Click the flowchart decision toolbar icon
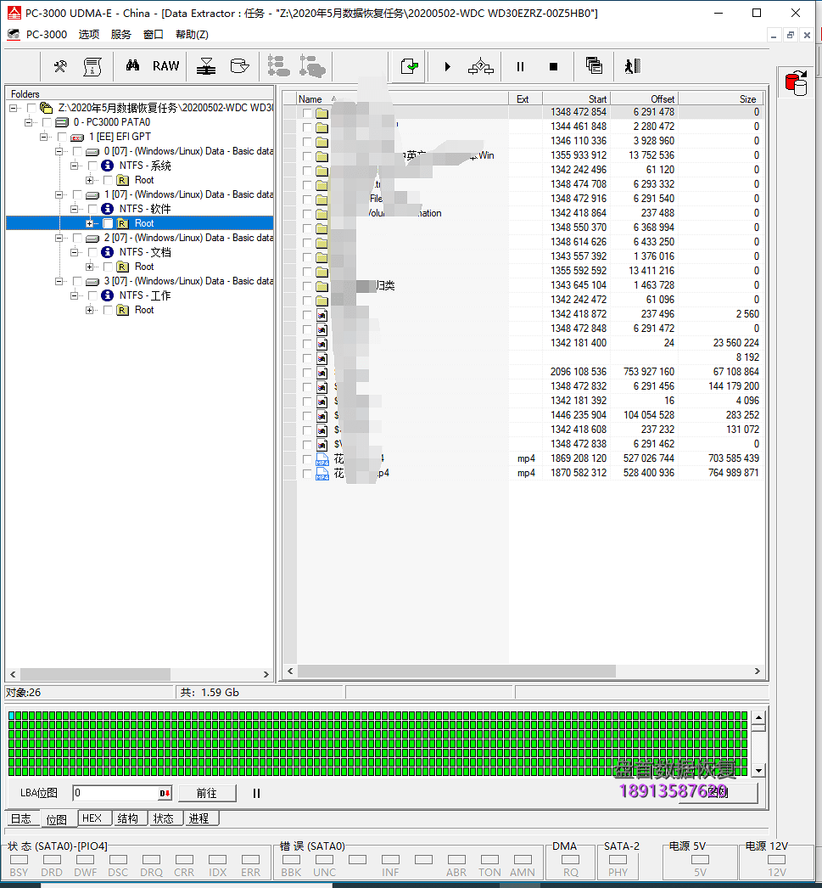 [481, 66]
